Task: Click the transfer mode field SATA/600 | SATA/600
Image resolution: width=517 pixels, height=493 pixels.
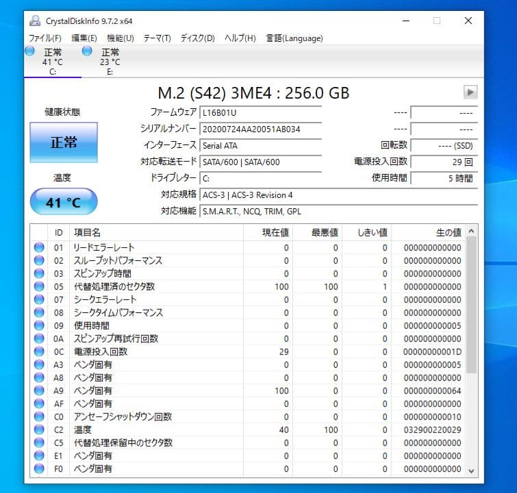Action: point(260,162)
